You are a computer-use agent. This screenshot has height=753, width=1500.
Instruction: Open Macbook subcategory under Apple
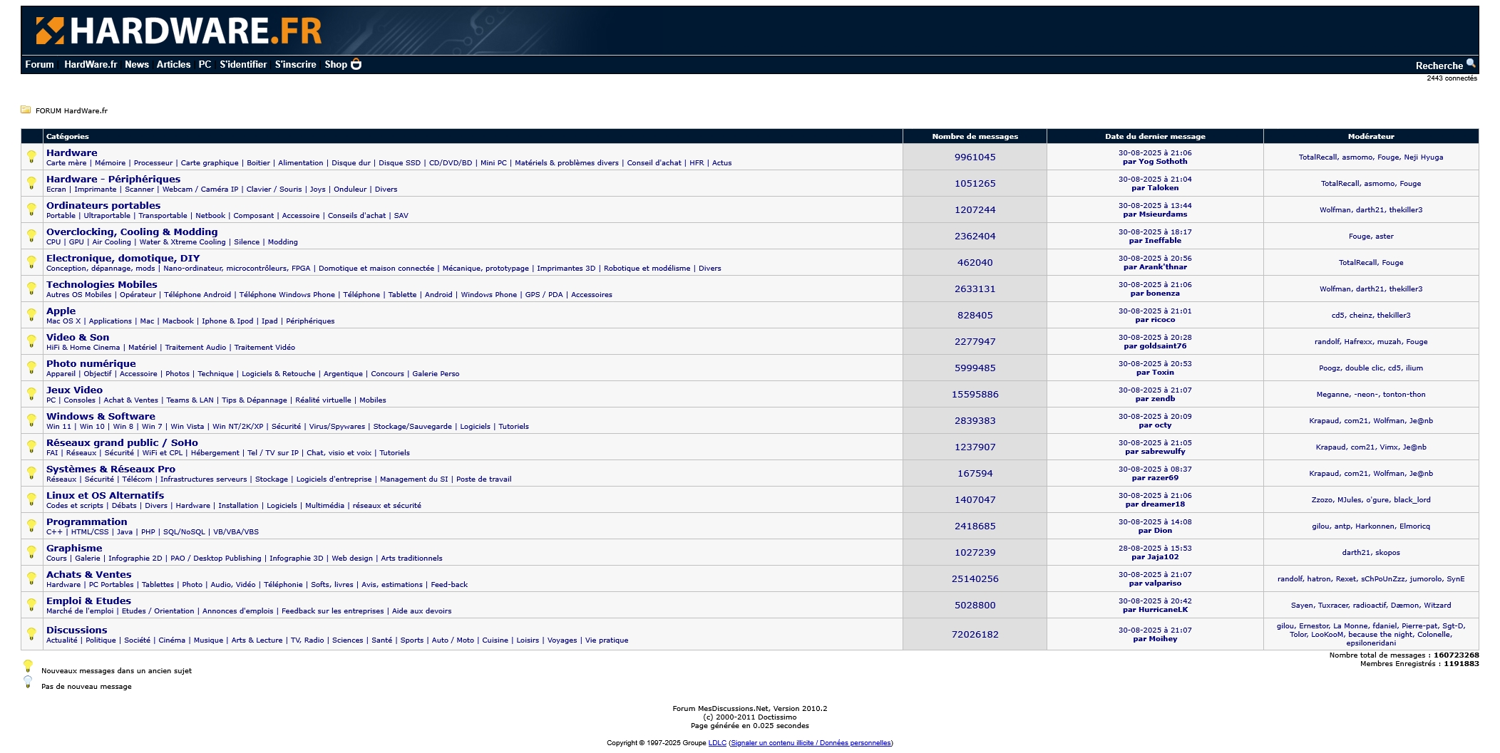click(x=178, y=321)
